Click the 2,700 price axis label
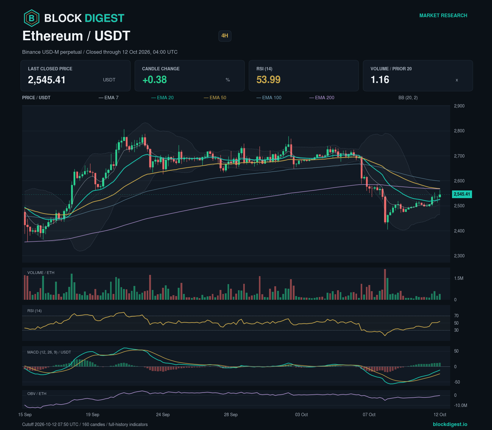 pyautogui.click(x=459, y=156)
